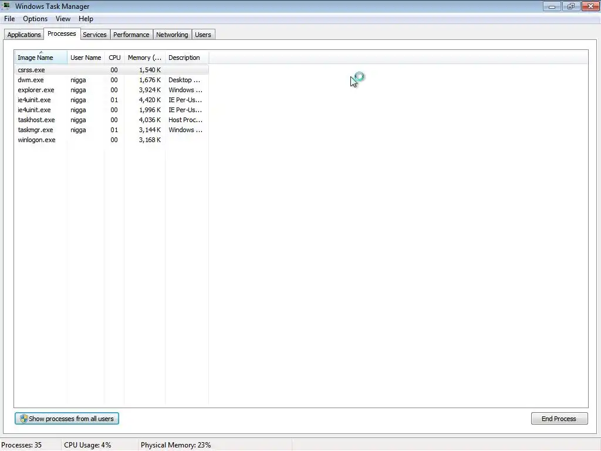This screenshot has width=601, height=451.
Task: Click the 4,420 K memory value
Action: [150, 100]
